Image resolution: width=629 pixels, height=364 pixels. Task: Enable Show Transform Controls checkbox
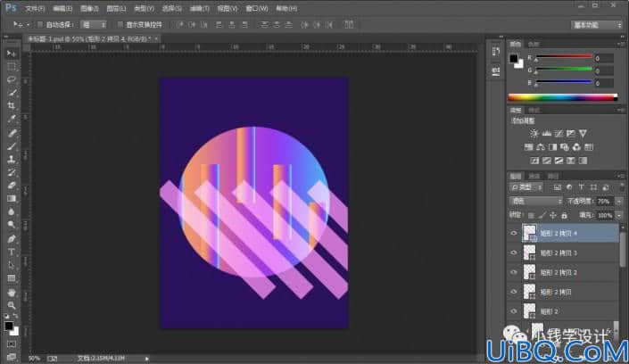click(120, 24)
